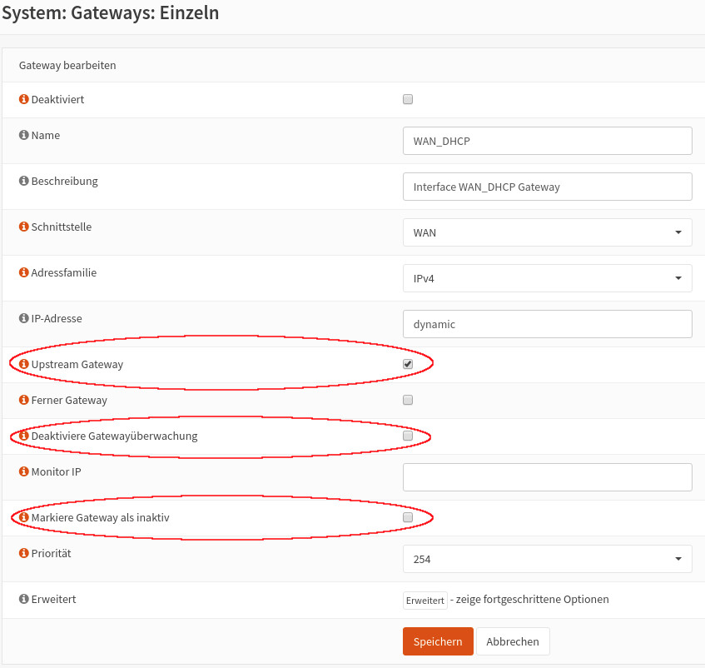Open help icon for Priorität

pyautogui.click(x=24, y=553)
